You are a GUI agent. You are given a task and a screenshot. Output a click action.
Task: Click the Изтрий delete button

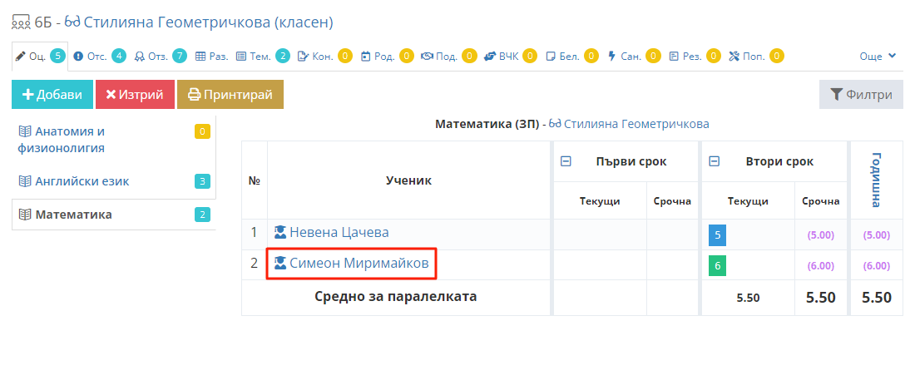click(x=135, y=95)
